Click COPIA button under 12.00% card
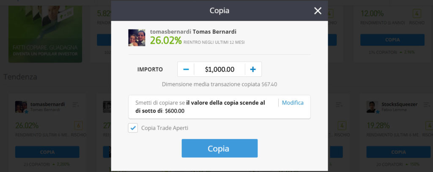 [392, 40]
